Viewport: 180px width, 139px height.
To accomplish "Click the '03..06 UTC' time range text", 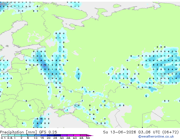I will (x=149, y=132).
